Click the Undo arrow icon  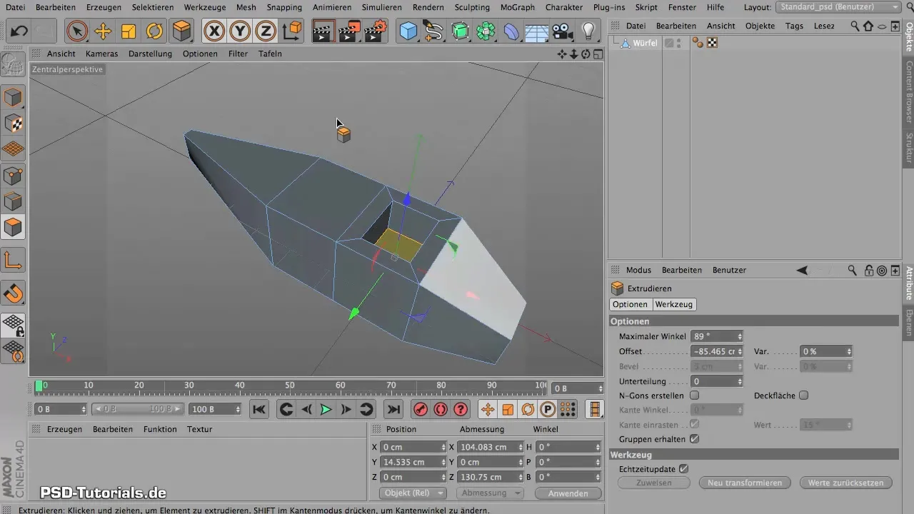tap(19, 31)
